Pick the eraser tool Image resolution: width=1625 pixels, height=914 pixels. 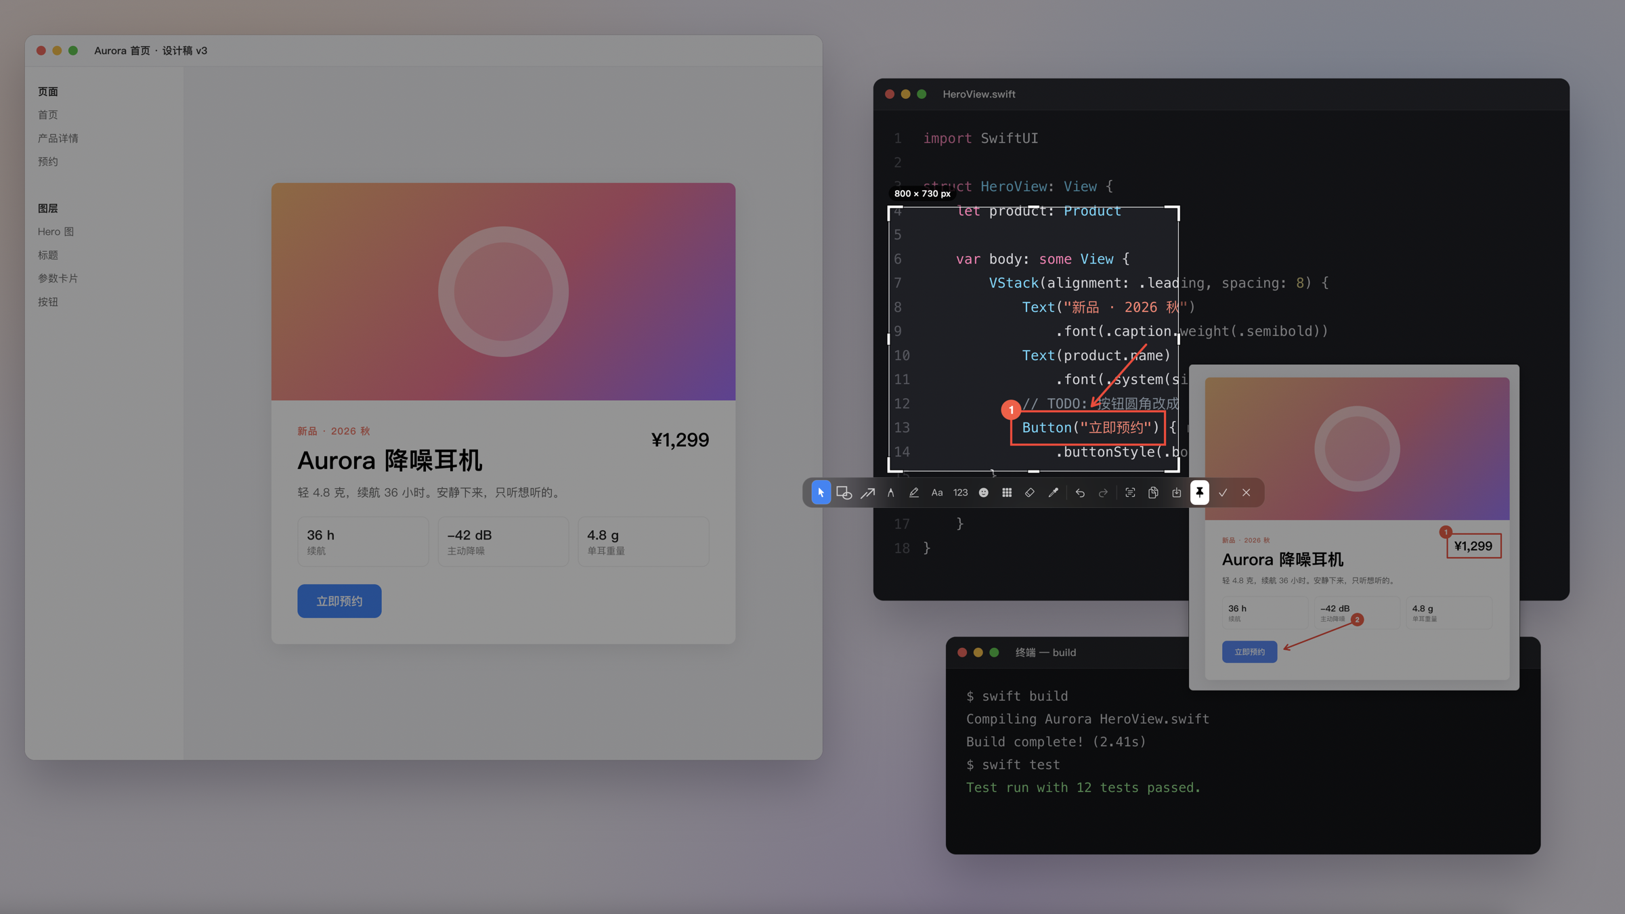click(1030, 493)
